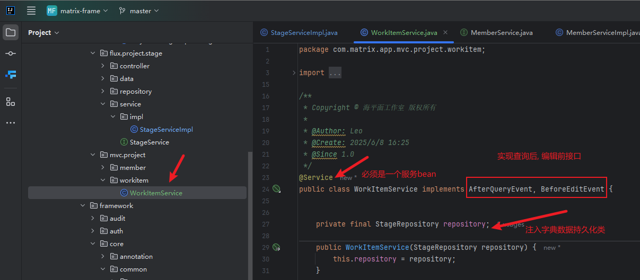Collapse the impl folder
The width and height of the screenshot is (640, 280).
113,117
